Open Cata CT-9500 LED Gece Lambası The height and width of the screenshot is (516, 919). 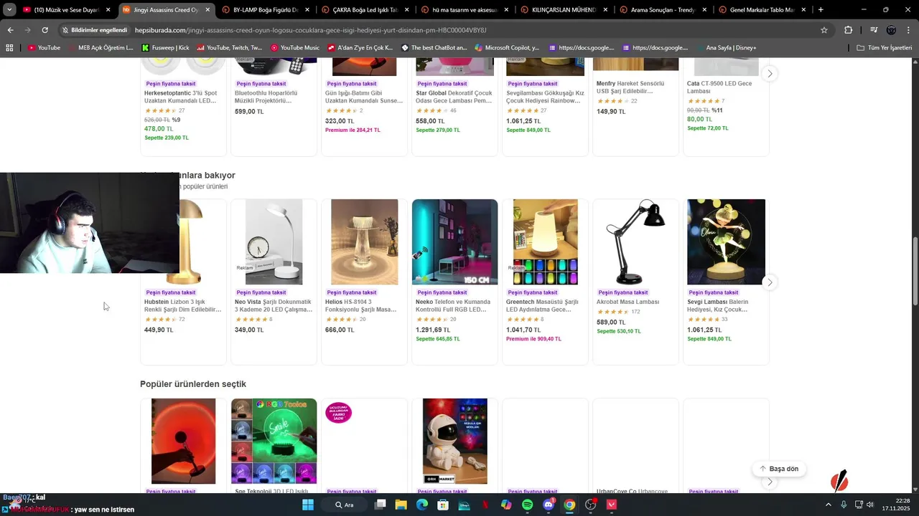coord(720,87)
